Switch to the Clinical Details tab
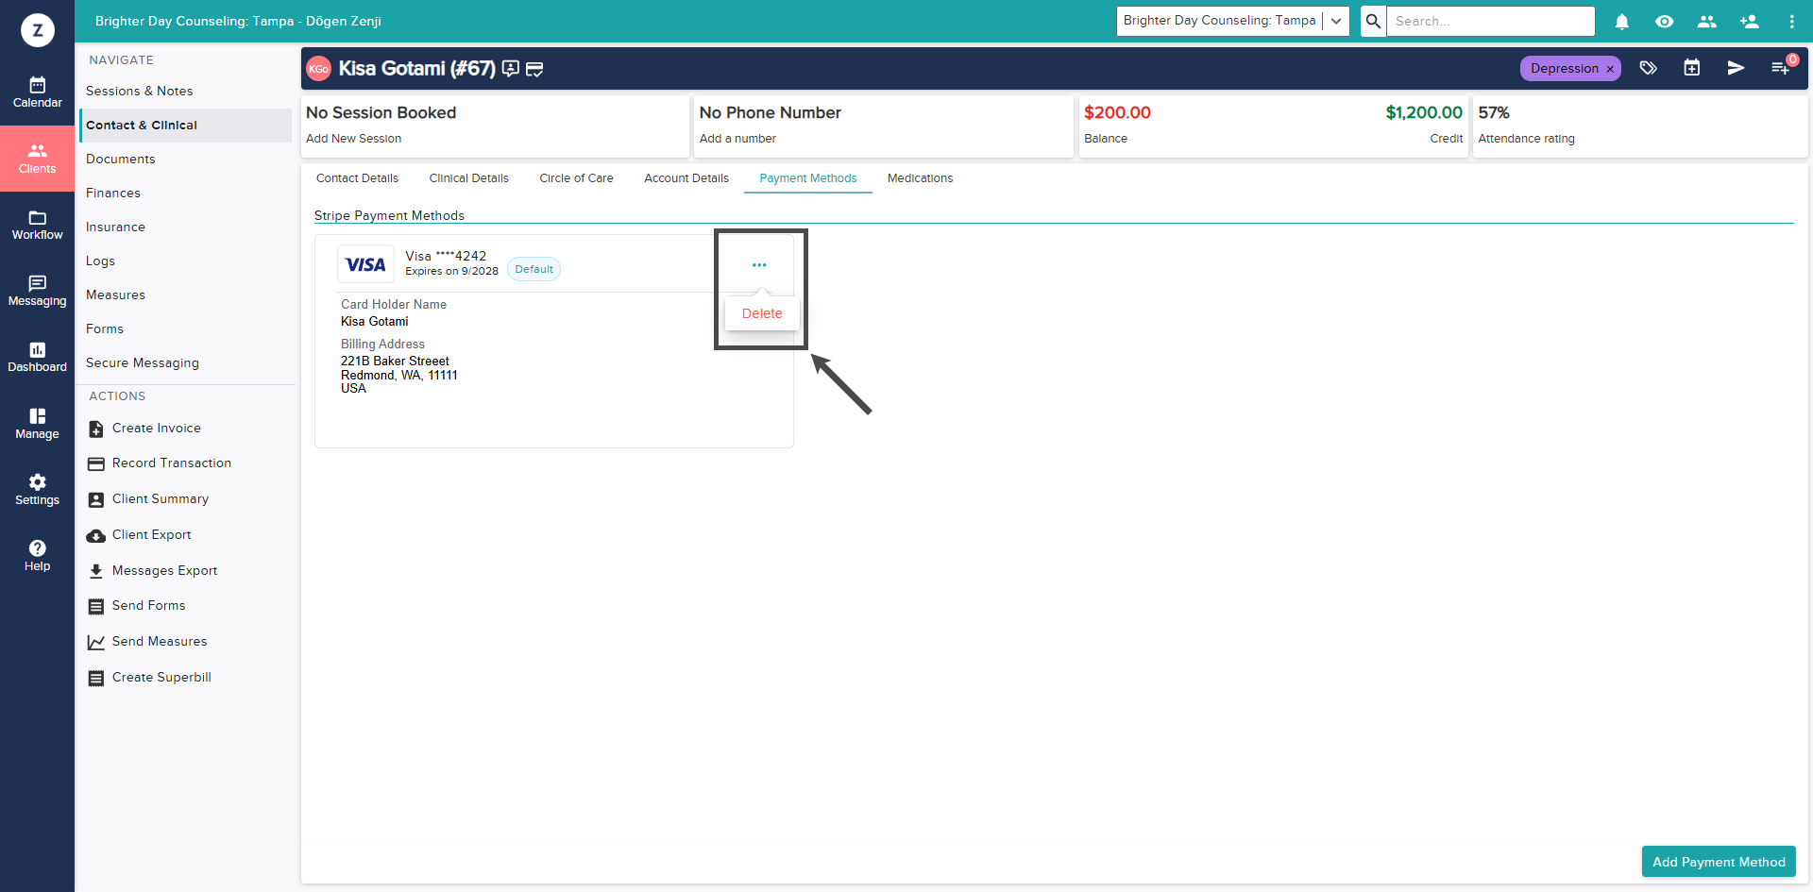Screen dimensions: 1813x892 (x=468, y=178)
